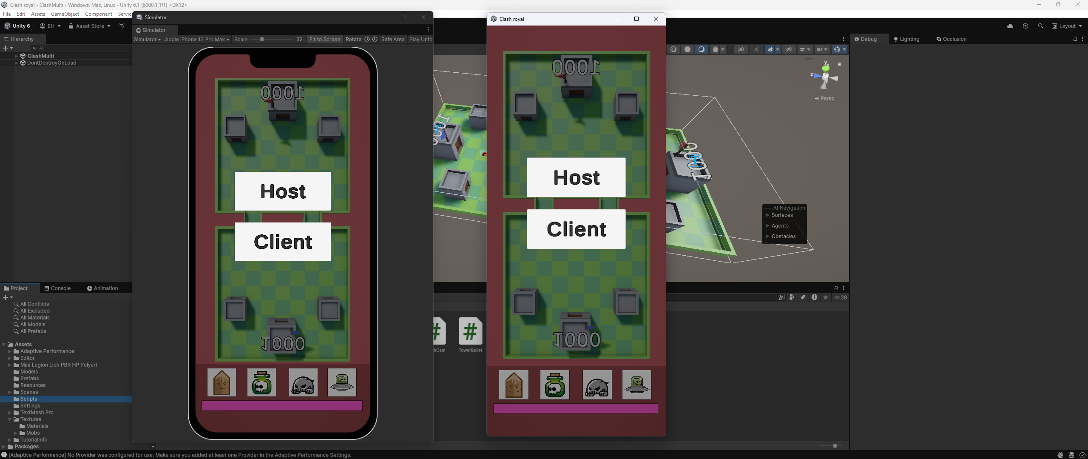Expand the Adaptive Performance folder arrow
The image size is (1088, 459).
coord(9,351)
